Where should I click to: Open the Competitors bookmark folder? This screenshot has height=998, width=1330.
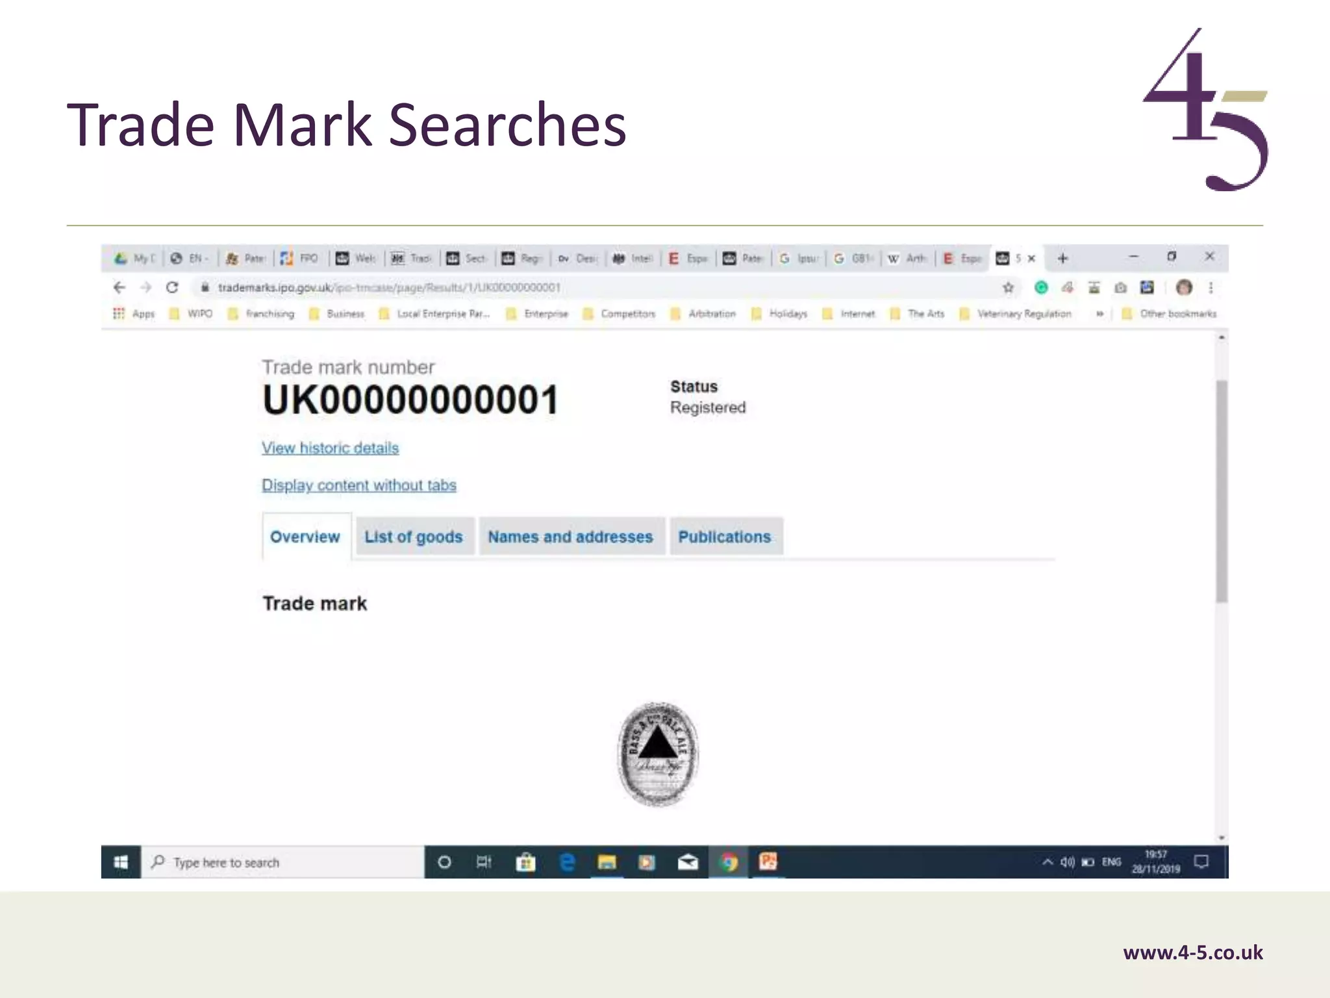click(x=619, y=314)
